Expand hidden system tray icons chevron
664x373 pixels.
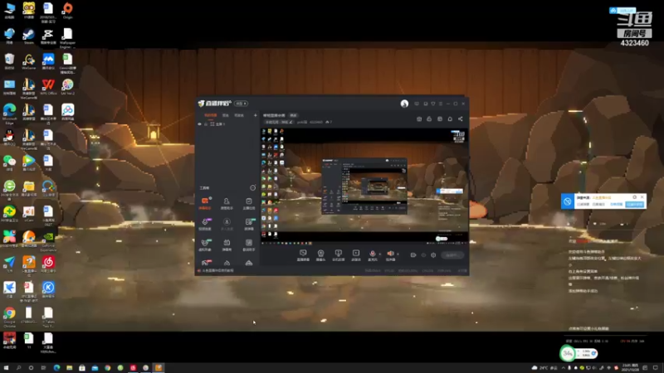pos(564,368)
